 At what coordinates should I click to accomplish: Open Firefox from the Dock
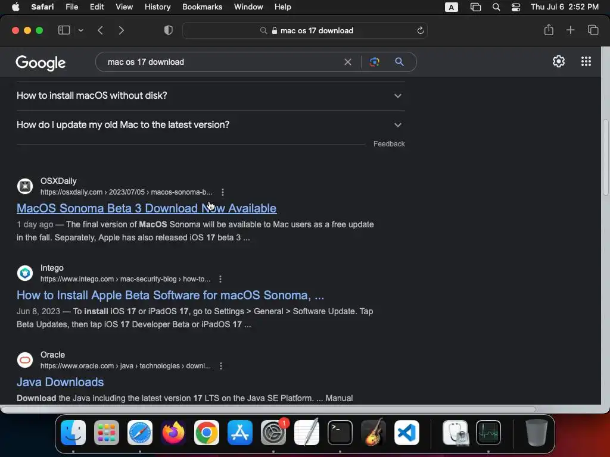click(173, 433)
